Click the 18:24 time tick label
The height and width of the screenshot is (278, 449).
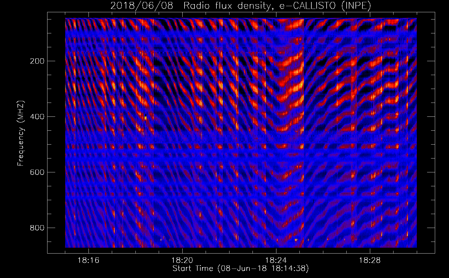pyautogui.click(x=276, y=260)
